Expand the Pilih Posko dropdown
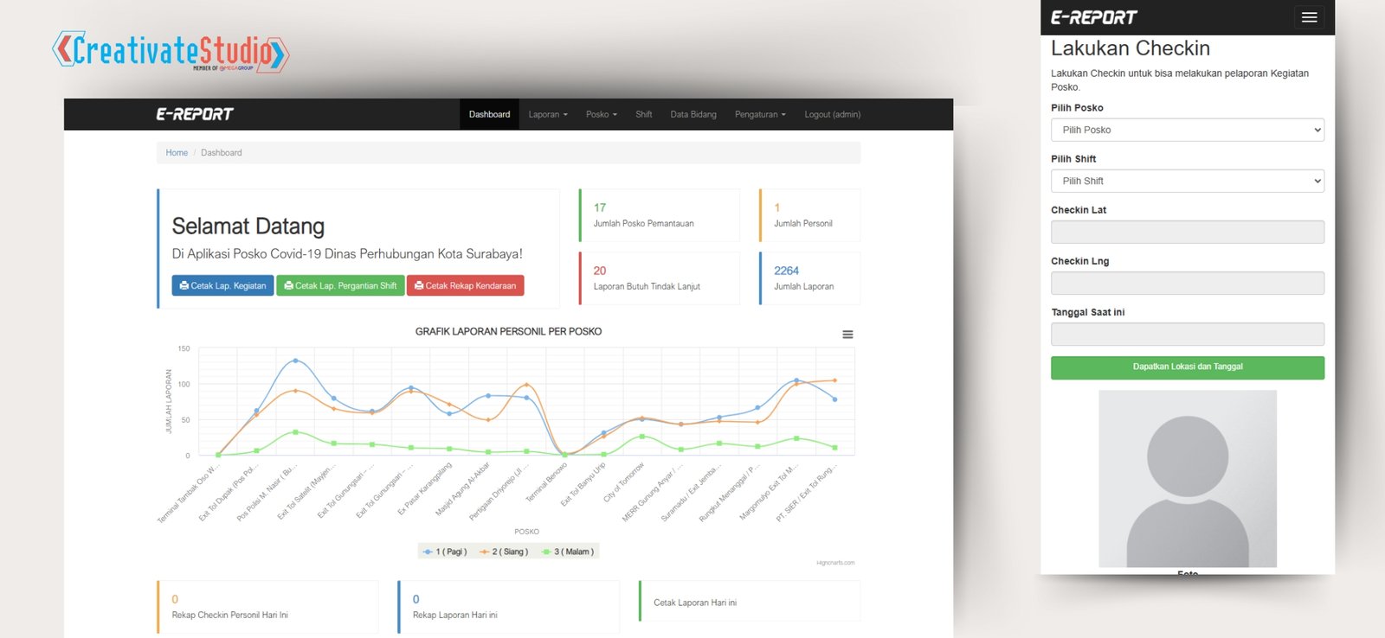The height and width of the screenshot is (638, 1385). 1187,130
